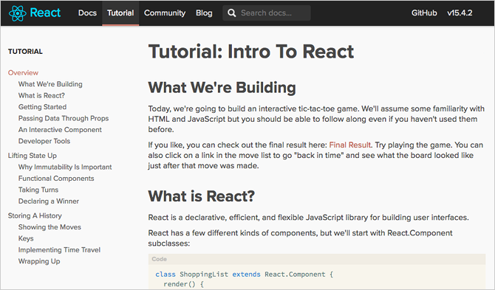Select Lifting State Up in sidebar

33,156
